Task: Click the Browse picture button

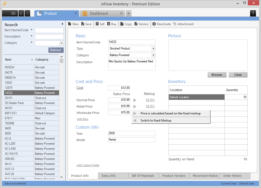Action: [217, 75]
